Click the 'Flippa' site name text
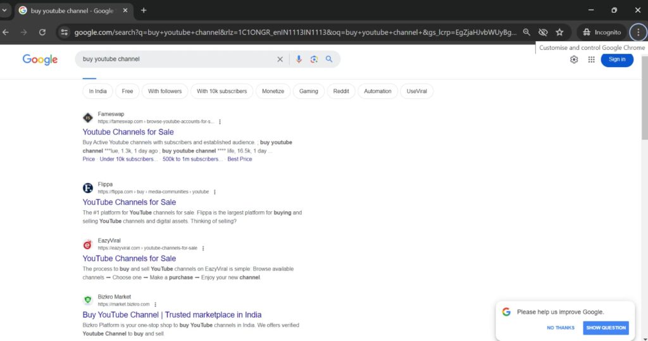Screen dimensions: 648x341 click(105, 184)
